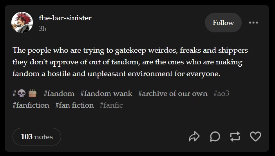
Task: Reblog the post with reblog icon
Action: pos(235,136)
